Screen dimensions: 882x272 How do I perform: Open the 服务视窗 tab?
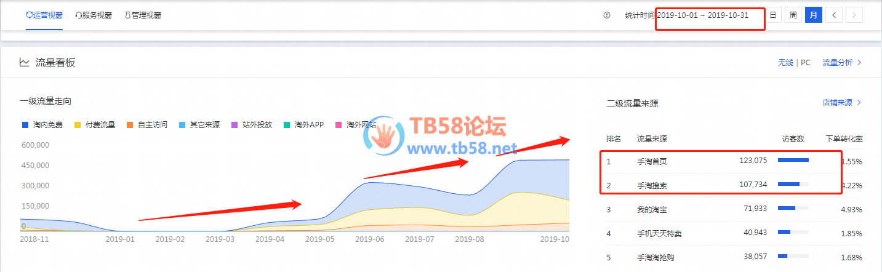[94, 15]
